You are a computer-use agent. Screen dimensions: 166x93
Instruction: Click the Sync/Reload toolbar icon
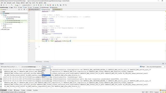point(4,5)
